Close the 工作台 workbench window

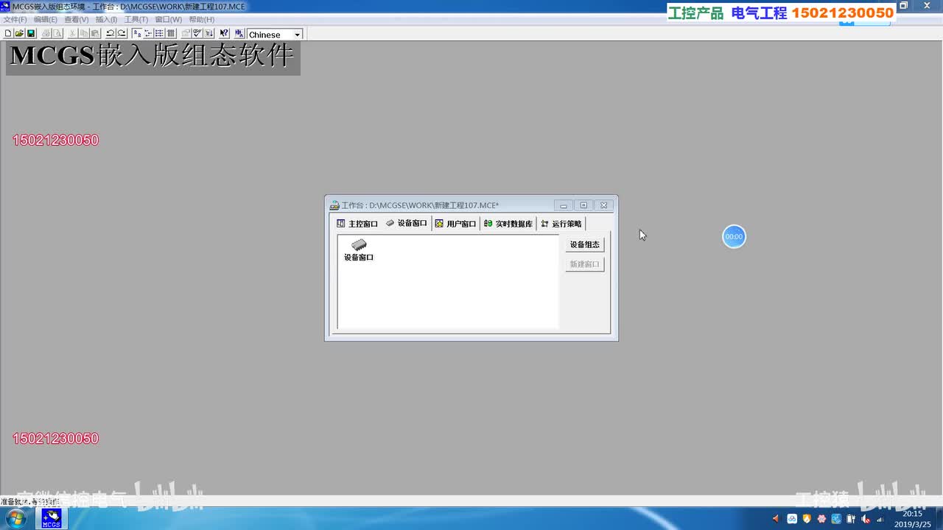pyautogui.click(x=603, y=205)
